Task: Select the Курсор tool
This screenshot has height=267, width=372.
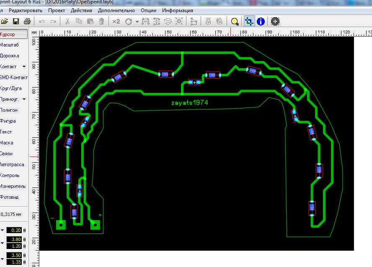Action: (x=13, y=34)
